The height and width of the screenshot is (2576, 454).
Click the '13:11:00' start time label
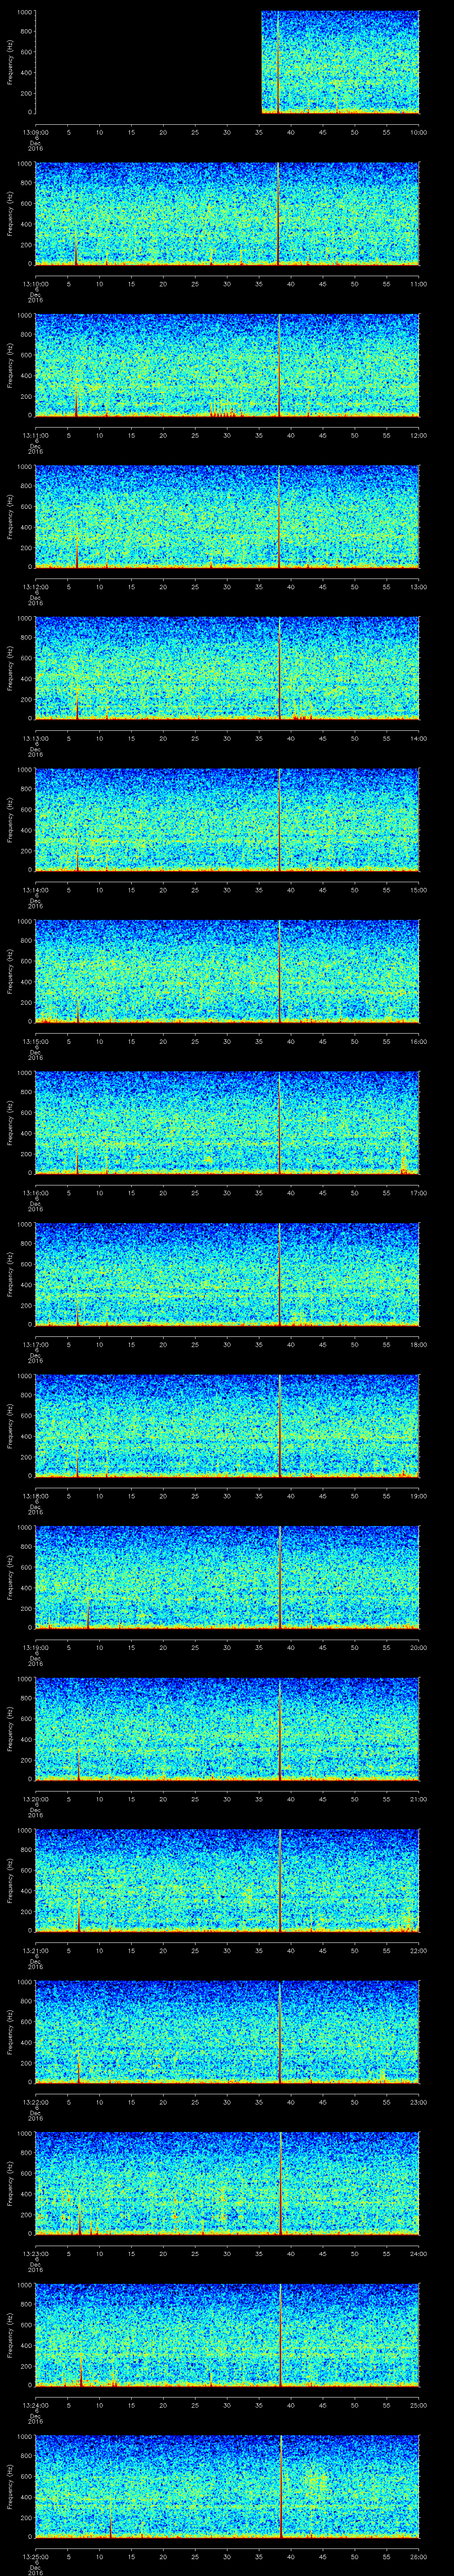point(35,435)
